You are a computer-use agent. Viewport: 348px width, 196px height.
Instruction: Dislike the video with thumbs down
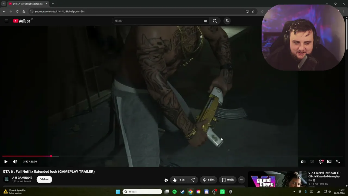click(x=193, y=180)
